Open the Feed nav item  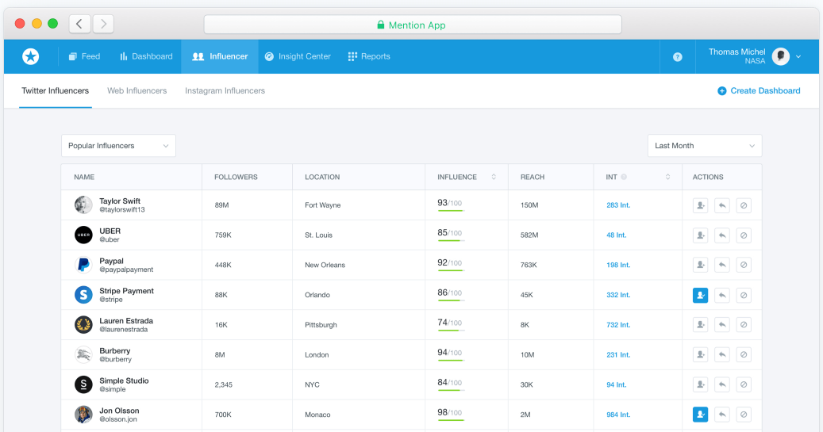click(84, 56)
